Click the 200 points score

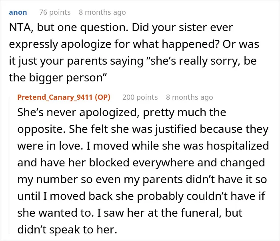coord(140,97)
